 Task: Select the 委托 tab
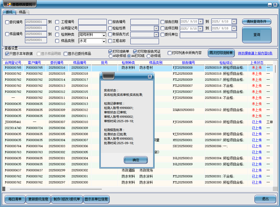coord(9,12)
